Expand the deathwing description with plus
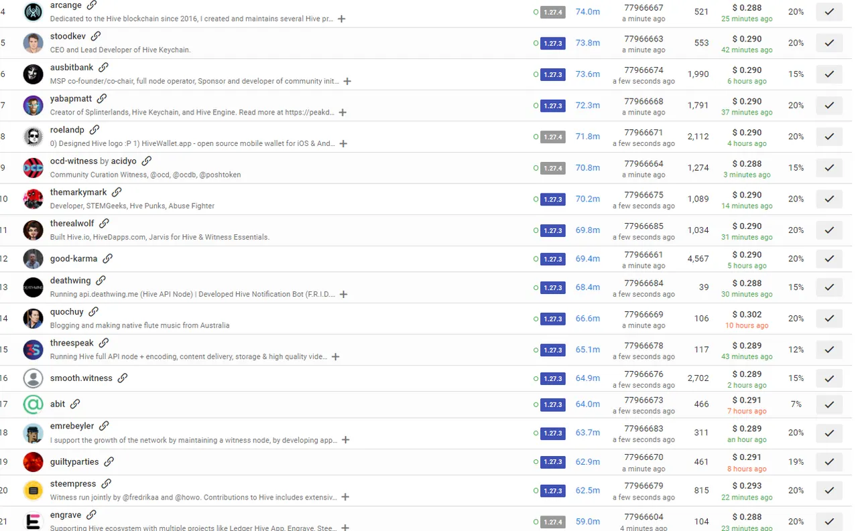 point(343,294)
